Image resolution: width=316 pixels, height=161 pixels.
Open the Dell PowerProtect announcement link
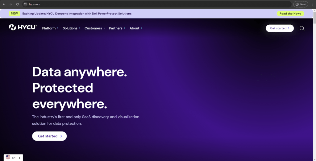click(77, 14)
